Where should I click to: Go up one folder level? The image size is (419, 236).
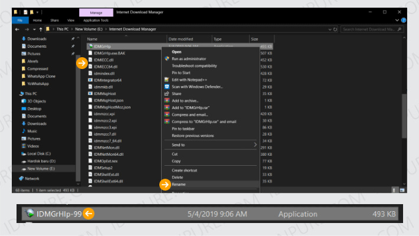pos(41,29)
